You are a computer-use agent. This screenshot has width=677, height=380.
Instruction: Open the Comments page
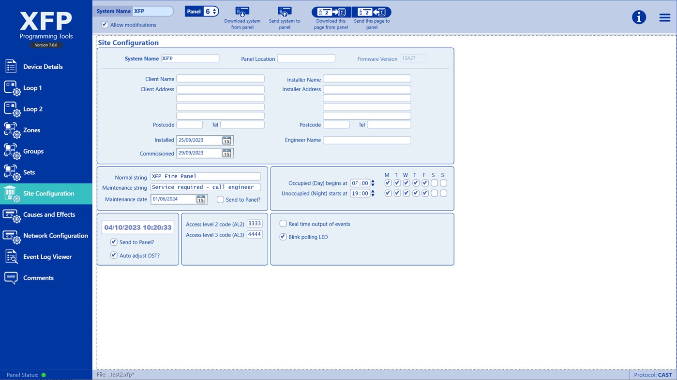(38, 278)
